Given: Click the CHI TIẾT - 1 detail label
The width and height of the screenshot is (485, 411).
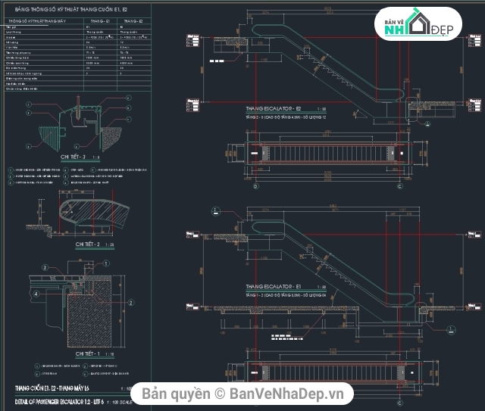Looking at the screenshot, I should click(x=89, y=353).
